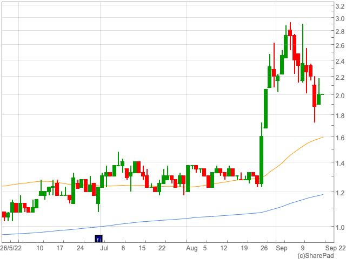Click the 1.0 price axis label

pos(338,228)
